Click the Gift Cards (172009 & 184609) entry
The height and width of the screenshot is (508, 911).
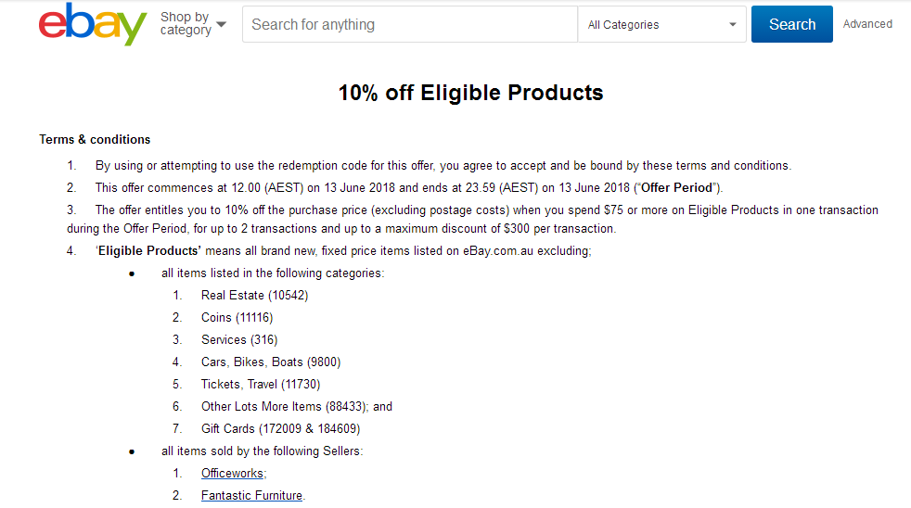pyautogui.click(x=280, y=428)
